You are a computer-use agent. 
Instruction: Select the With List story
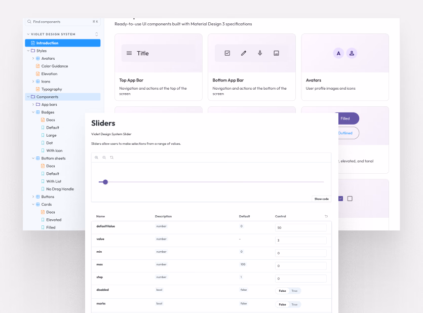tap(51, 181)
